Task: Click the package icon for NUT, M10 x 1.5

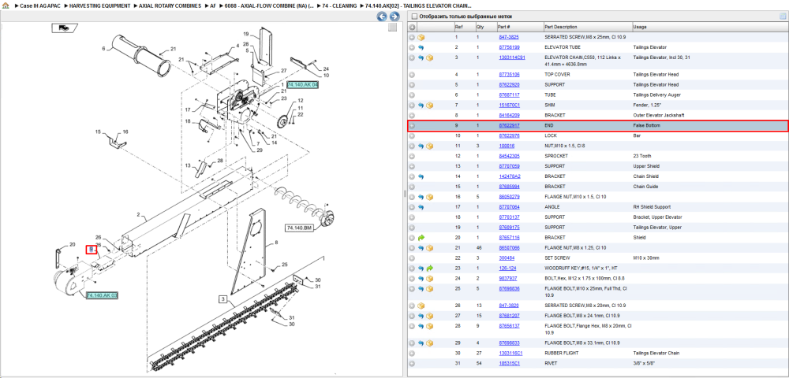Action: 429,146
